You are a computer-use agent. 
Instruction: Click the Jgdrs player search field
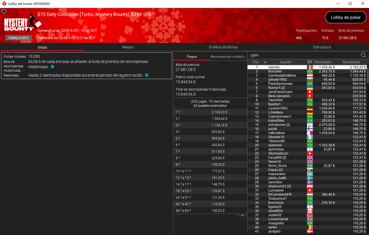click(303, 55)
